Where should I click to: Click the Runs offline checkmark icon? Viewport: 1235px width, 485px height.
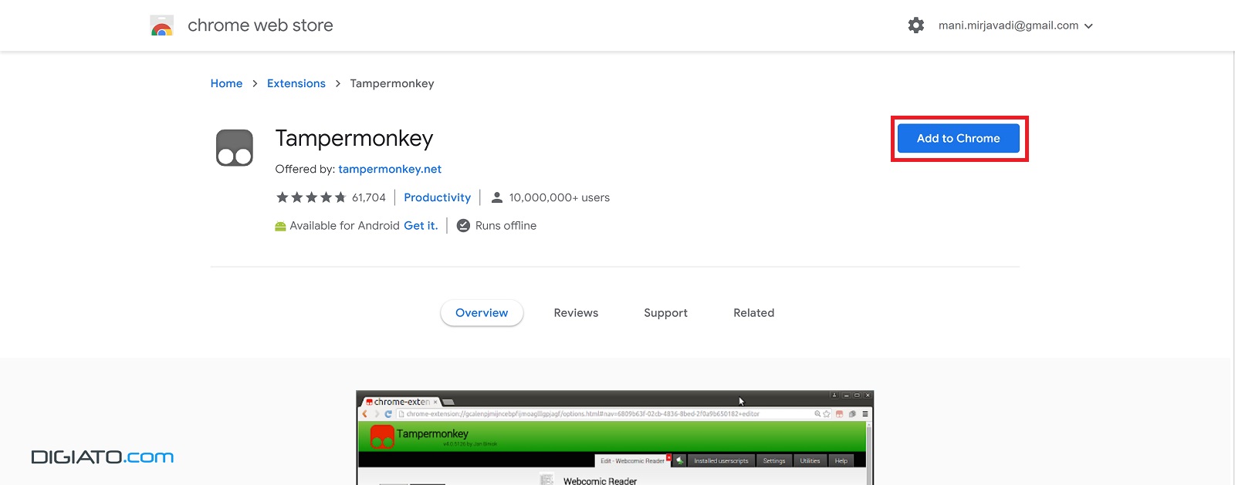click(x=463, y=226)
